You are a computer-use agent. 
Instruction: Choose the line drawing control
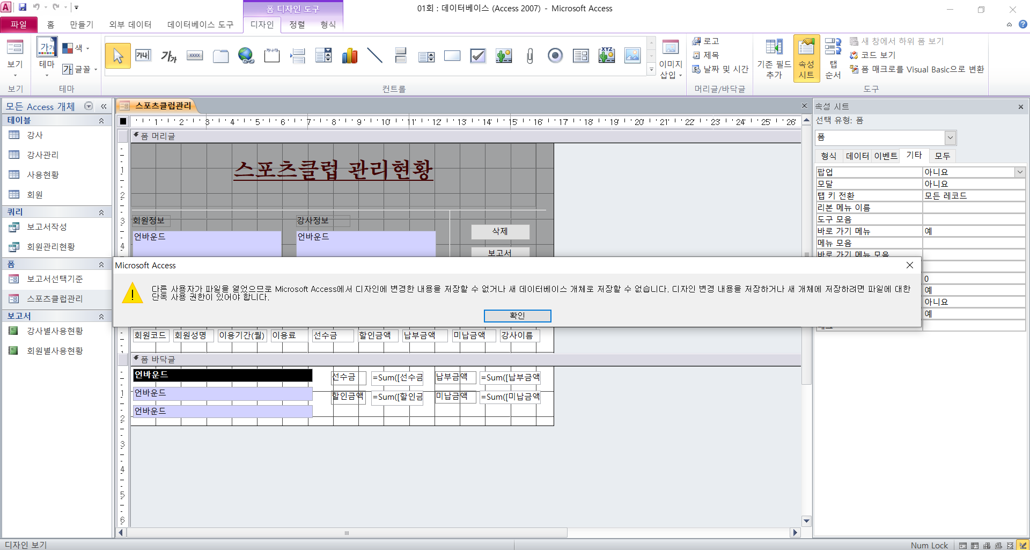pyautogui.click(x=375, y=55)
